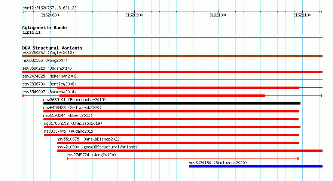Open the esv2745724 (Wong2012b) label
Viewport: 333px width, 181px height.
91,155
